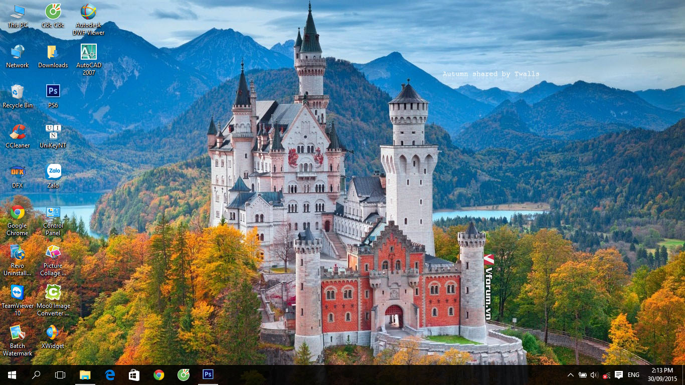This screenshot has width=685, height=385.
Task: Launch Chrome from the taskbar
Action: pos(159,375)
